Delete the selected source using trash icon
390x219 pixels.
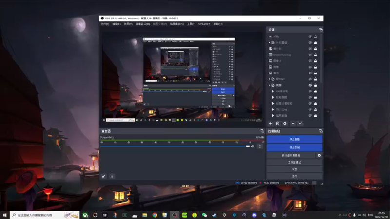click(277, 124)
